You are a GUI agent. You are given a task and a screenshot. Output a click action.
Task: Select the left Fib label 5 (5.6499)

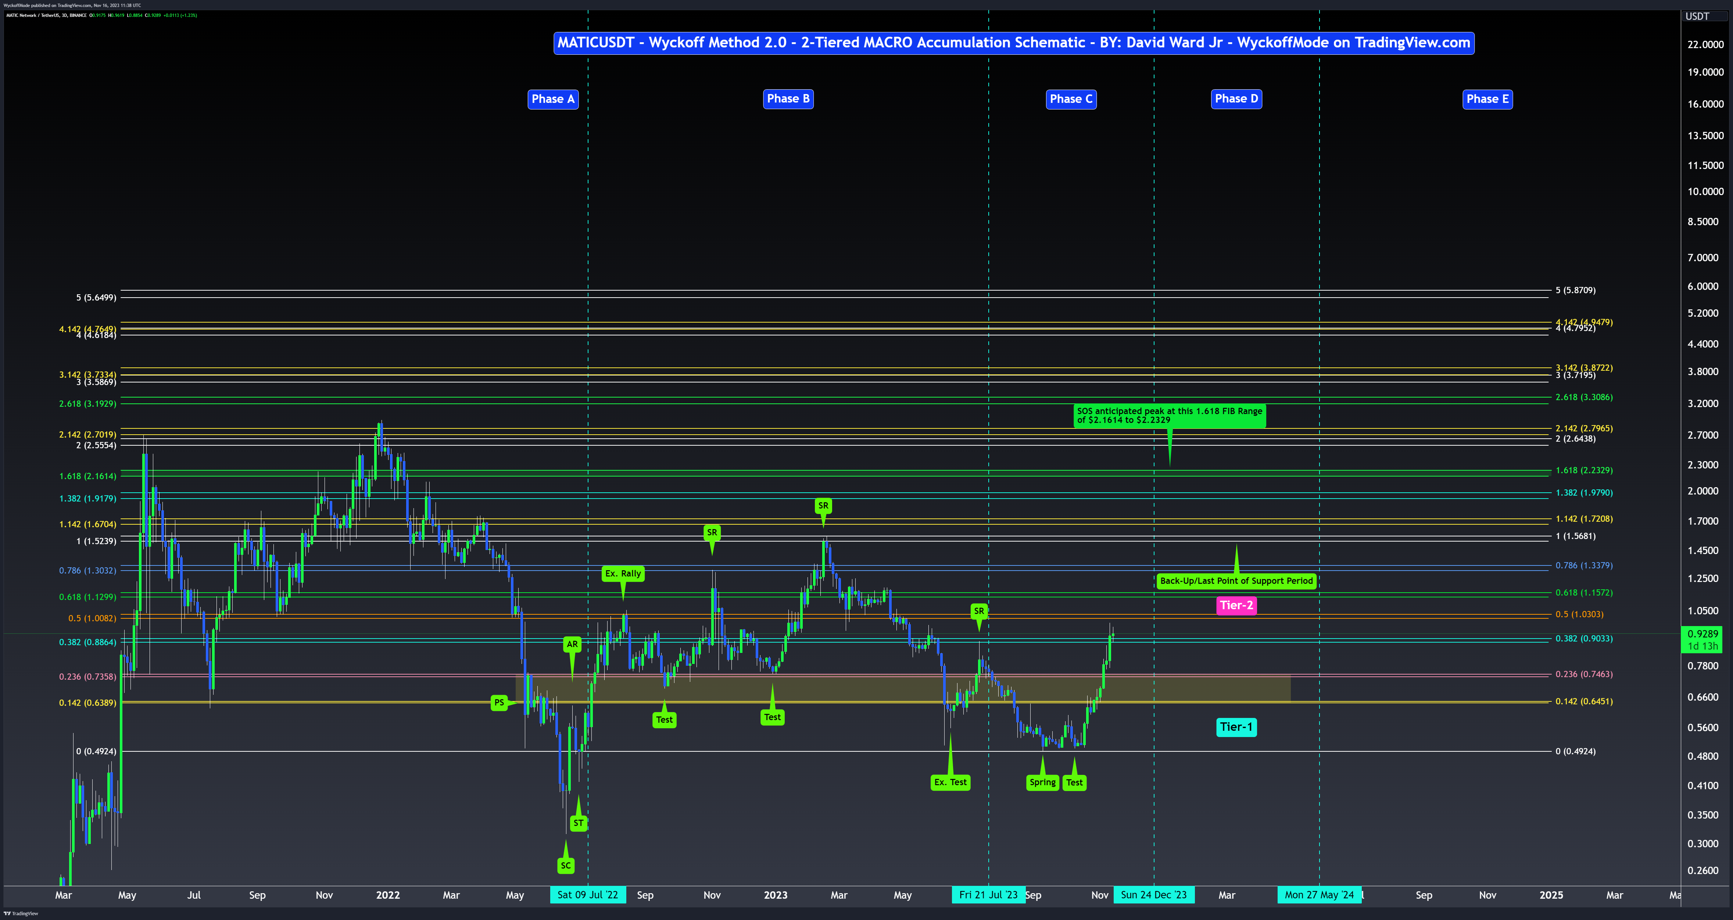click(96, 297)
